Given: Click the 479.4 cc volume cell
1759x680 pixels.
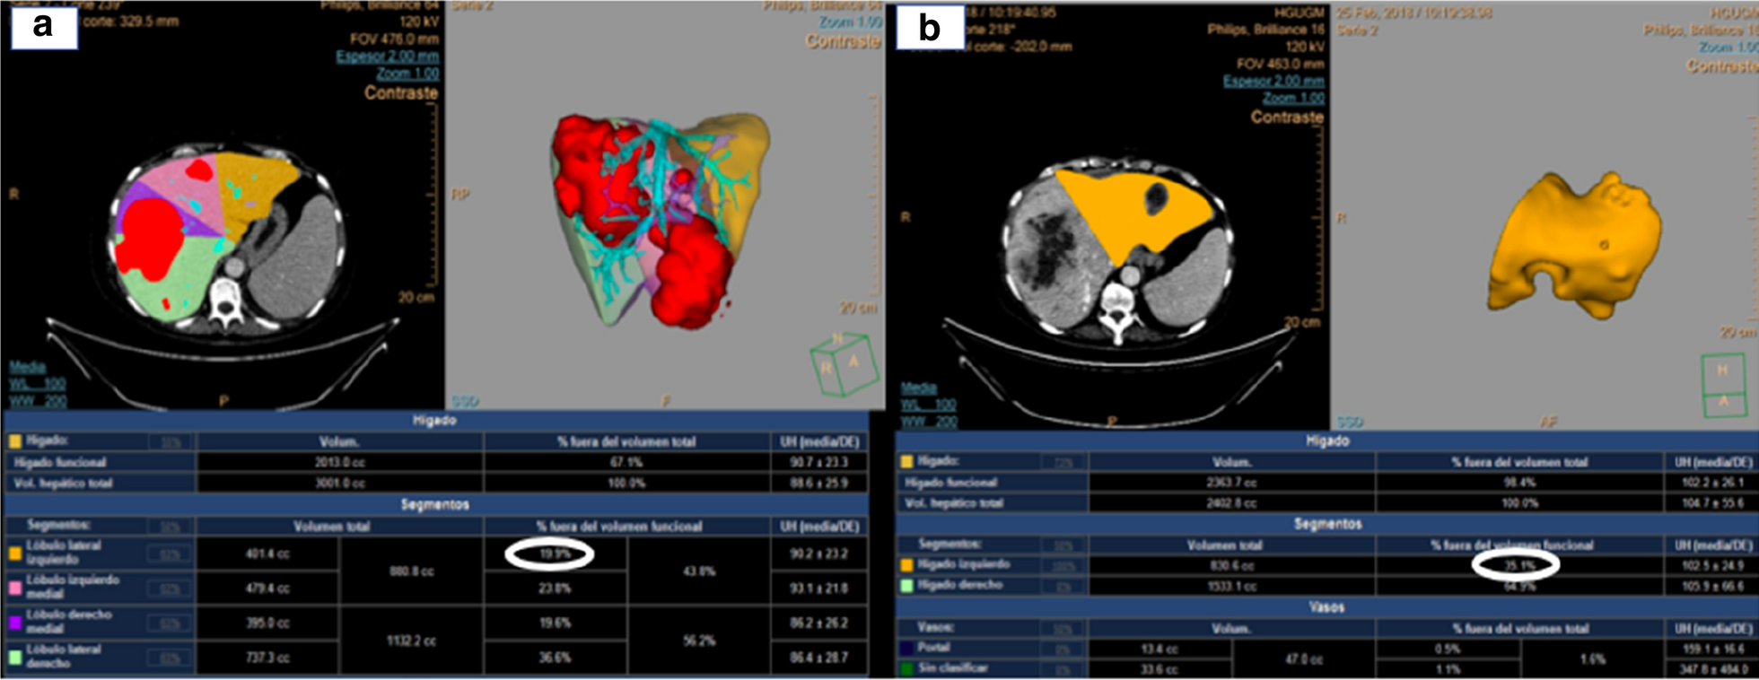Looking at the screenshot, I should [x=267, y=588].
